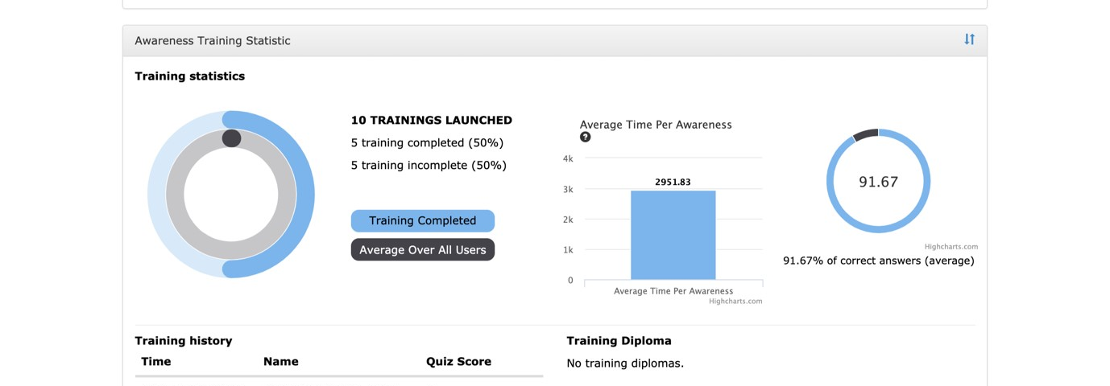1110x386 pixels.
Task: Open Highcharts.com link under bar chart
Action: (x=735, y=302)
